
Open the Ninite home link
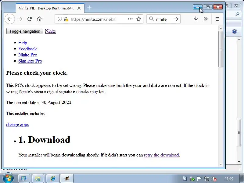coord(50,31)
